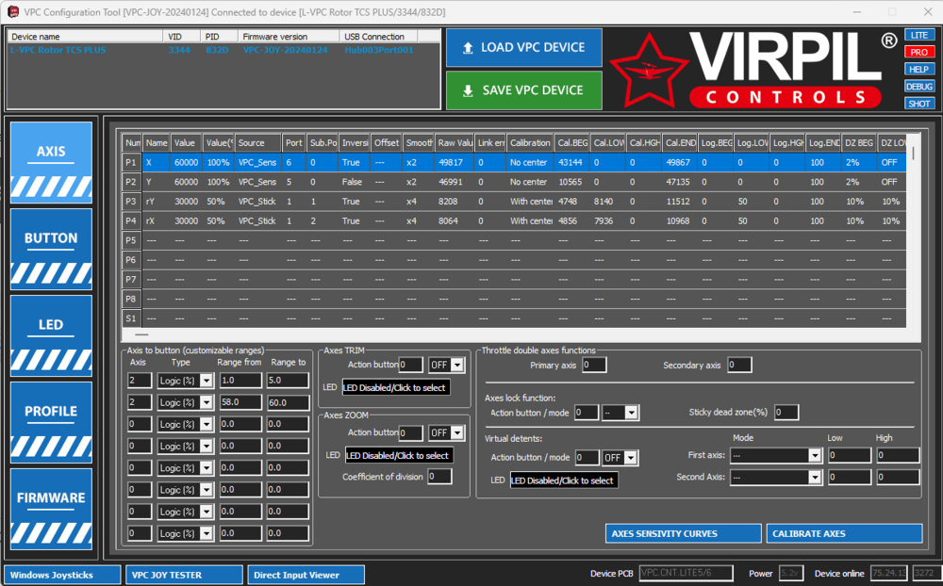Open HELP for the configuration tool

click(x=918, y=69)
